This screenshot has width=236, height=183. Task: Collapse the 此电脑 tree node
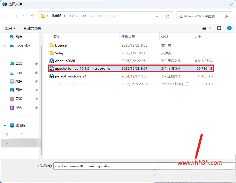(5, 125)
